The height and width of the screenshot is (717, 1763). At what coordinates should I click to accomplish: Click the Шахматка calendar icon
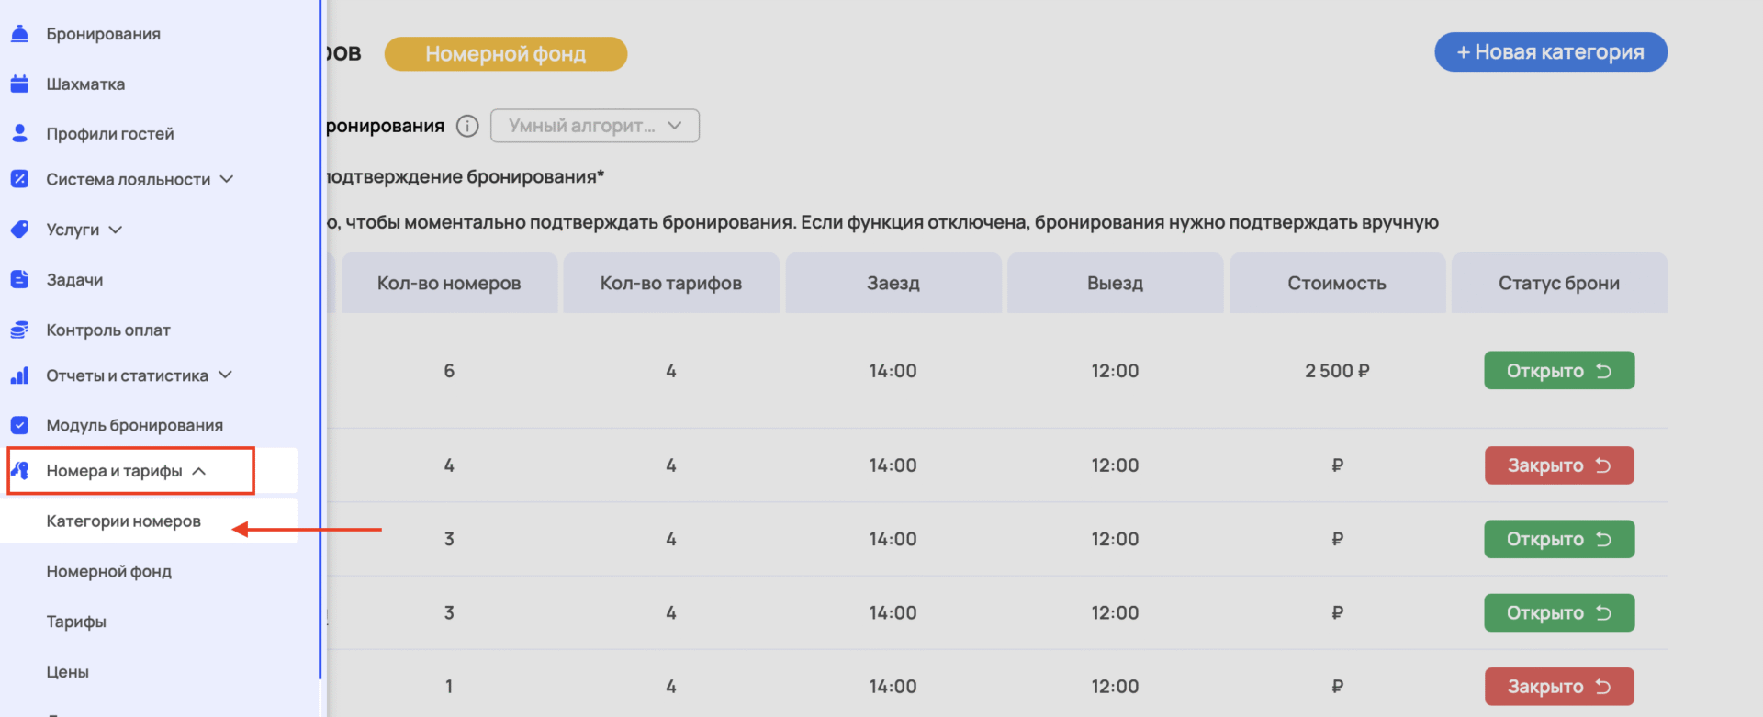point(19,84)
